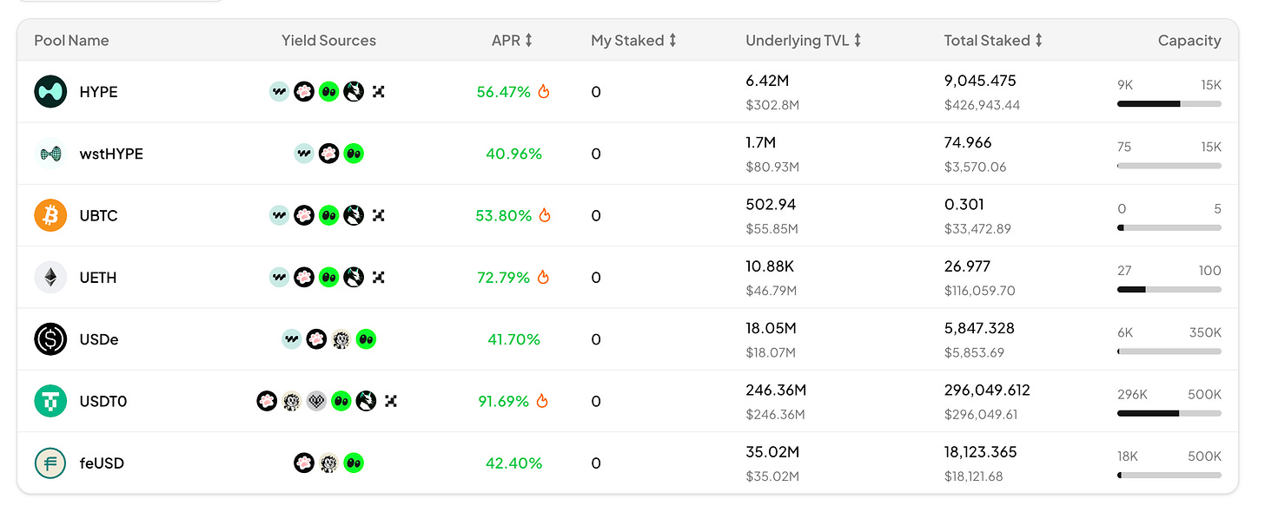Click the pixel X yield icon in USDT0 row
The image size is (1265, 512).
(390, 401)
